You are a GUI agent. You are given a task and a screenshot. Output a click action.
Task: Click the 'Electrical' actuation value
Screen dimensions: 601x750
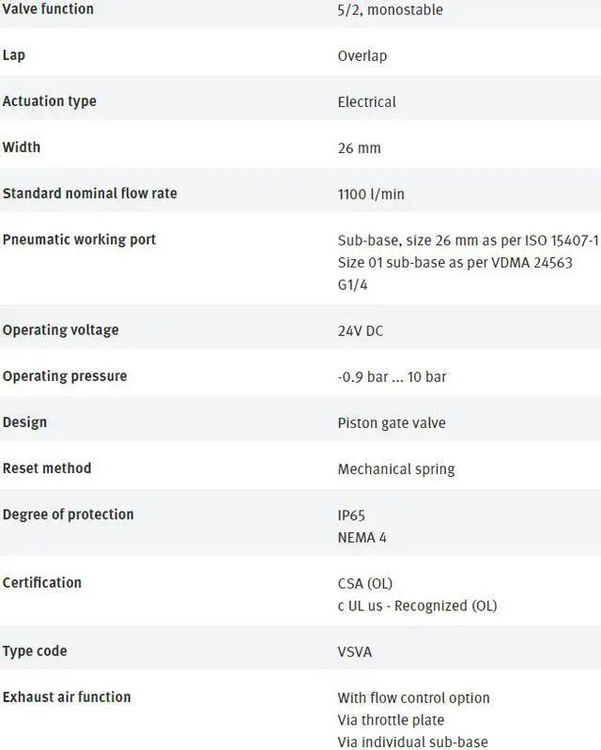point(366,101)
